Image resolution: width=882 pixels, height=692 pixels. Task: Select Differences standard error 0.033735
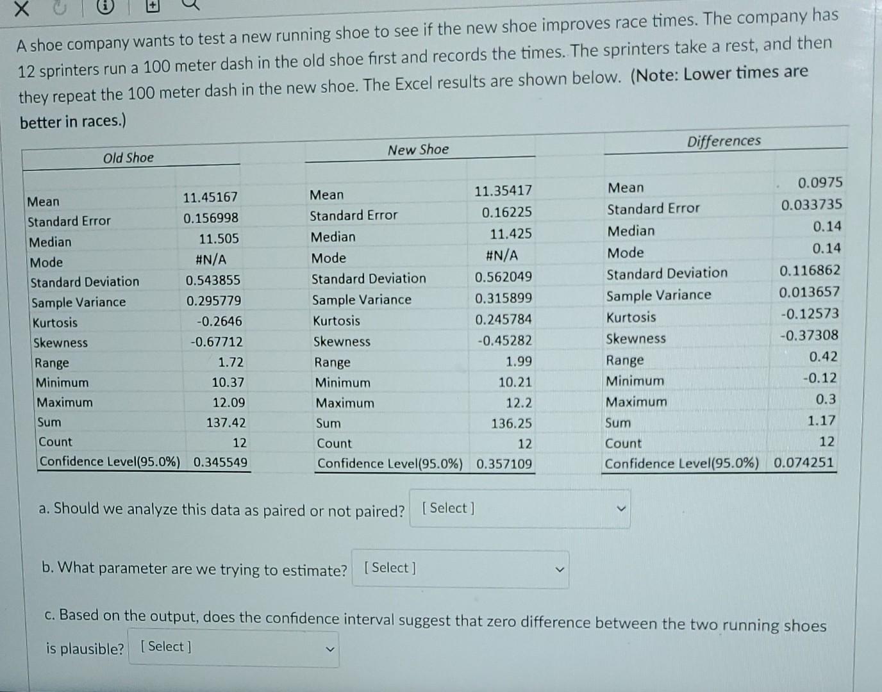click(x=811, y=205)
